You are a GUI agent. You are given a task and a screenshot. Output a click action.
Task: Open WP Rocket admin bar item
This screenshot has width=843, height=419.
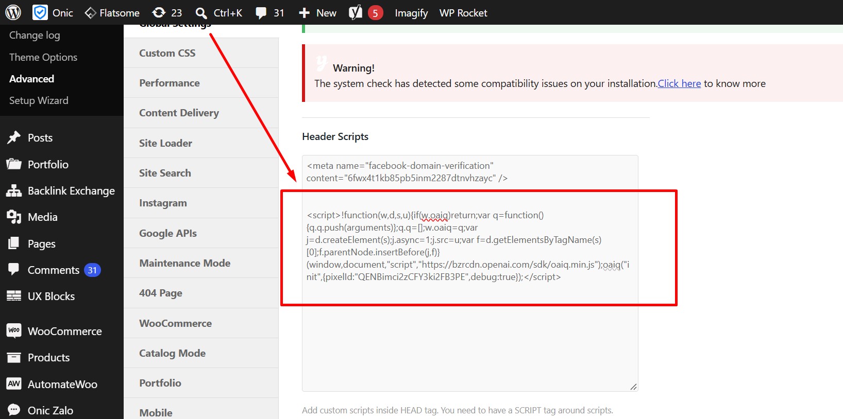[x=463, y=12]
